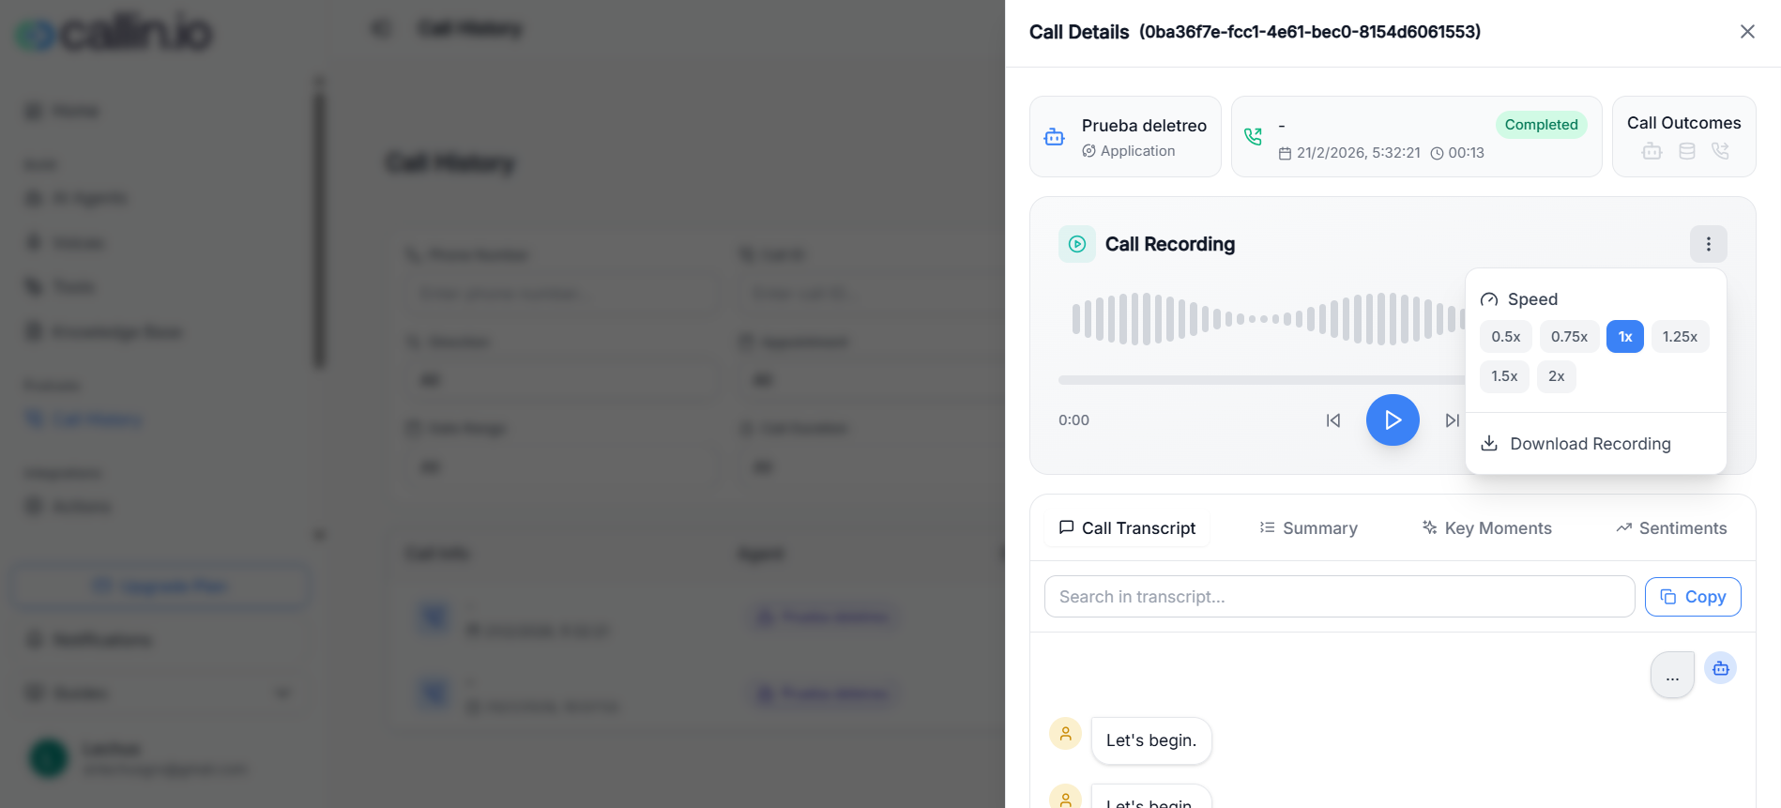Open the recording options three-dot menu
Viewport: 1781px width, 808px height.
coord(1709,243)
